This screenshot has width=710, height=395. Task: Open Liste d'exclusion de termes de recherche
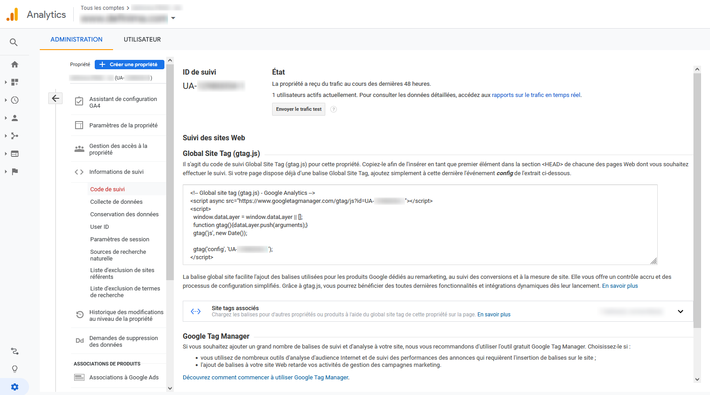(x=125, y=292)
